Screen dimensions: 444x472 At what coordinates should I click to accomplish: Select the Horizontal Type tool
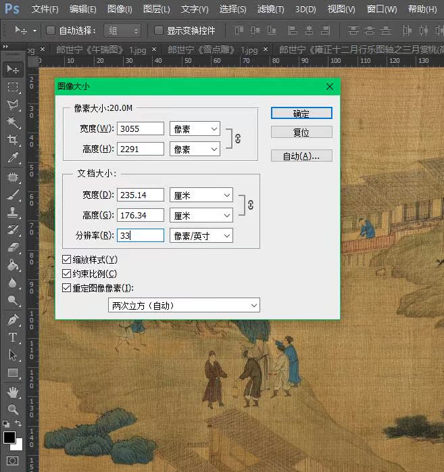[13, 337]
